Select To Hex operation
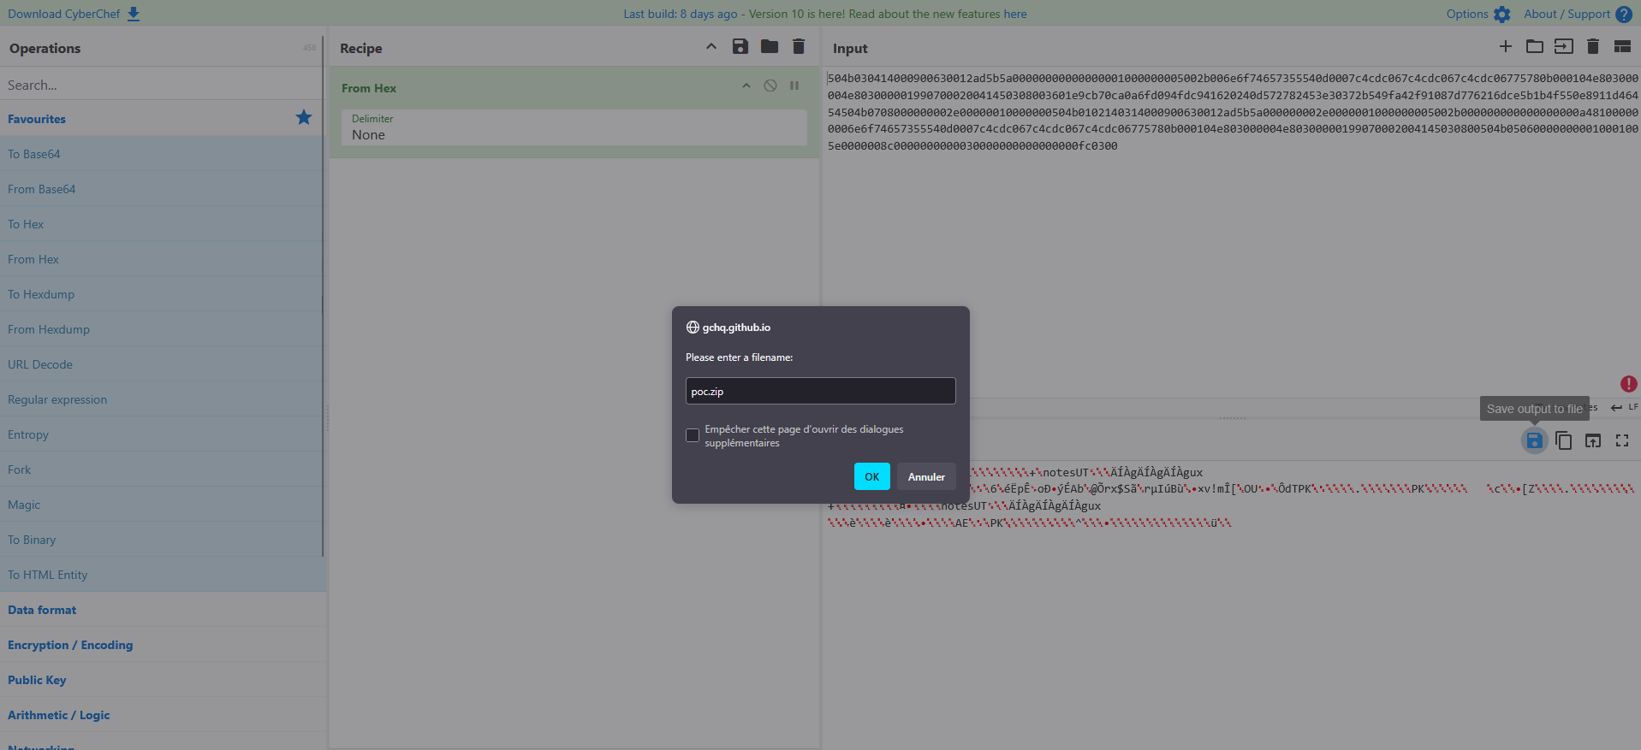The height and width of the screenshot is (750, 1641). click(161, 224)
